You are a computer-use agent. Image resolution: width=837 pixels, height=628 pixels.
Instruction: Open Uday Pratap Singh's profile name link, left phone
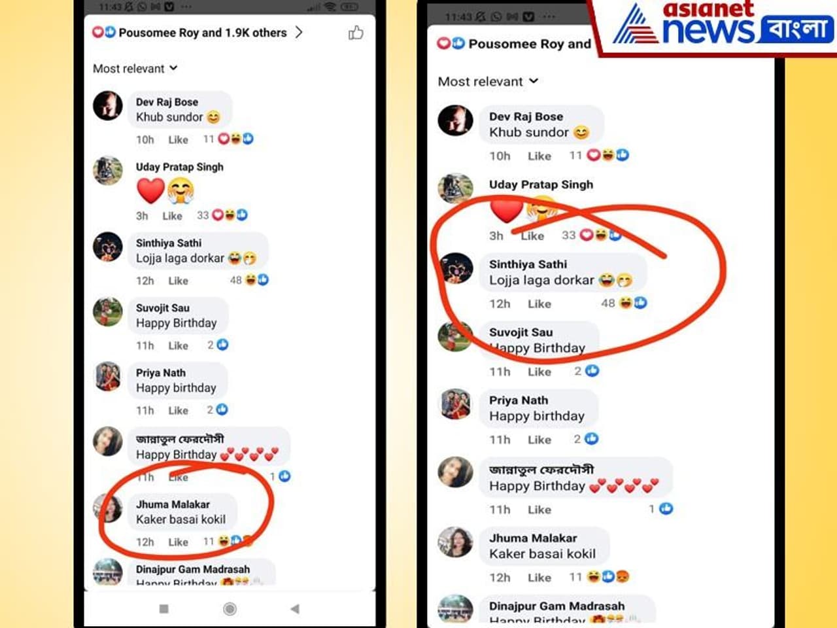tap(180, 167)
